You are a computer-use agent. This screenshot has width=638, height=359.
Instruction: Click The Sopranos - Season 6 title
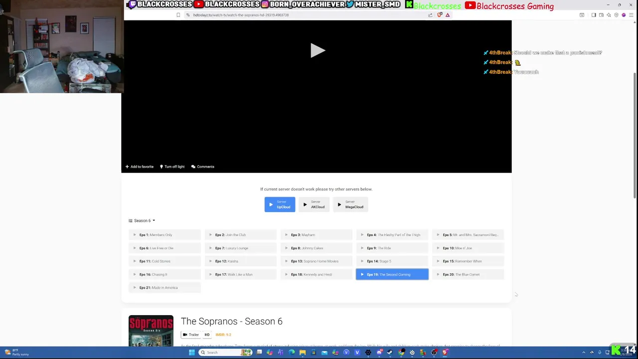click(231, 321)
